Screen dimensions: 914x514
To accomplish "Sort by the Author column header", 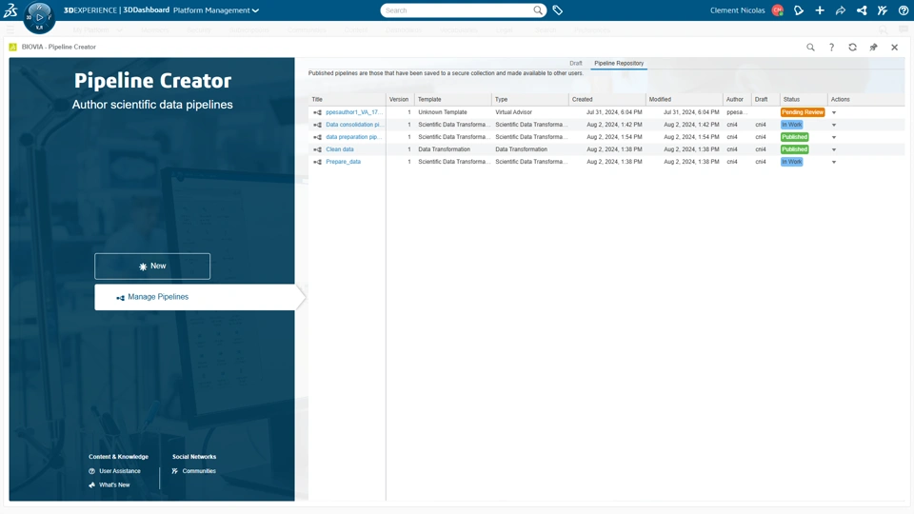I will coord(737,99).
